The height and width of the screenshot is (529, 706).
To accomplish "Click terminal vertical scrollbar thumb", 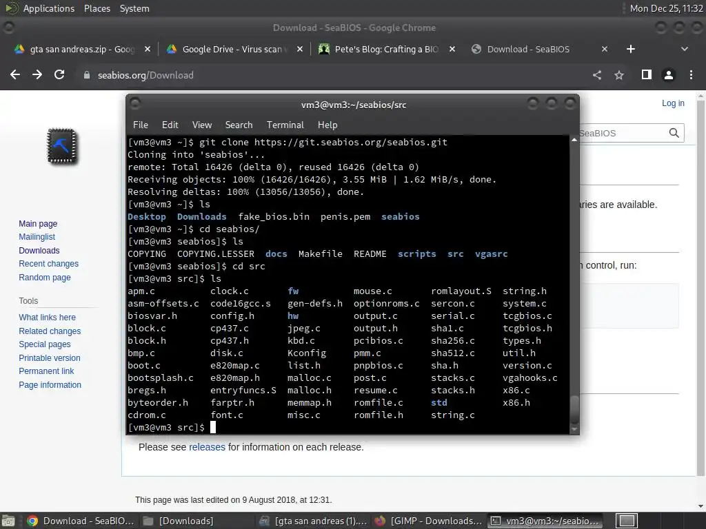I will click(x=574, y=409).
